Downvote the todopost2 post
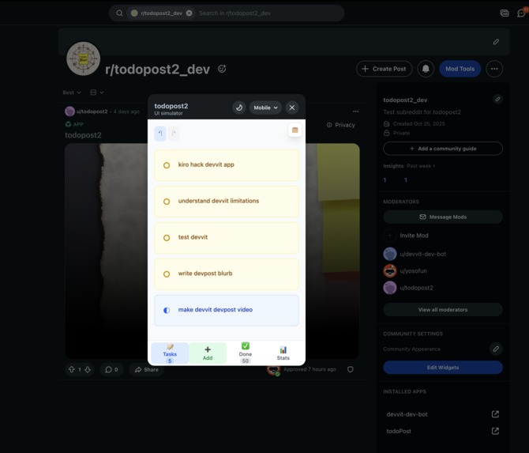Image resolution: width=529 pixels, height=453 pixels. click(x=88, y=369)
